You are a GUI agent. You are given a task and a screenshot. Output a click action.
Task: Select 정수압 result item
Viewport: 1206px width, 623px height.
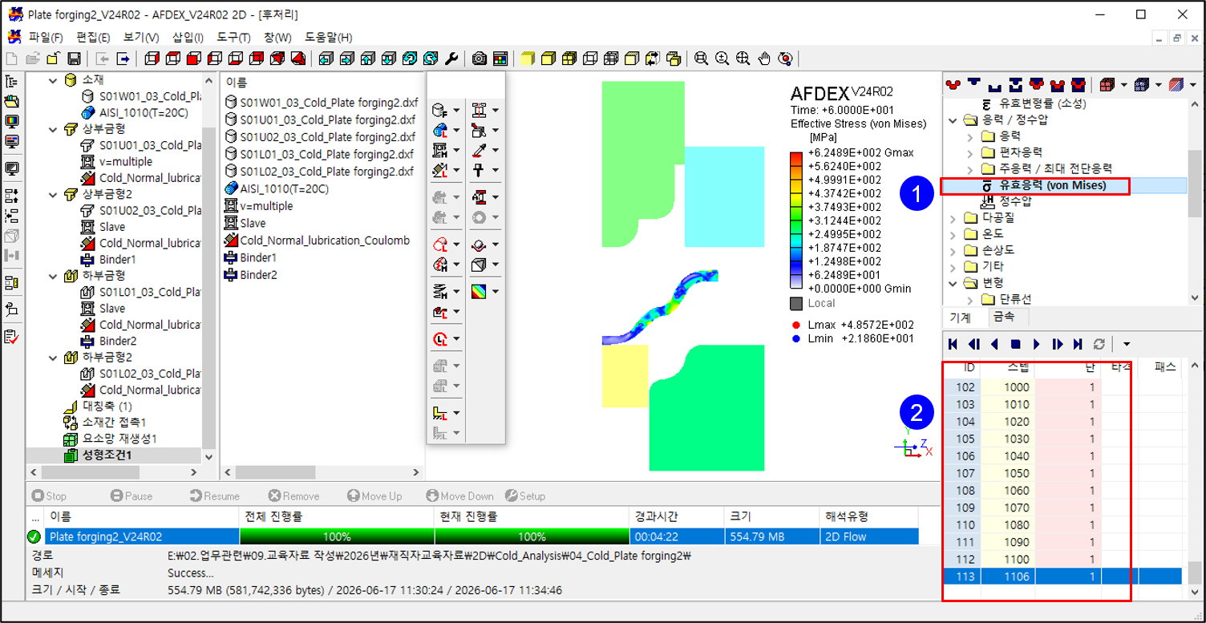1015,201
